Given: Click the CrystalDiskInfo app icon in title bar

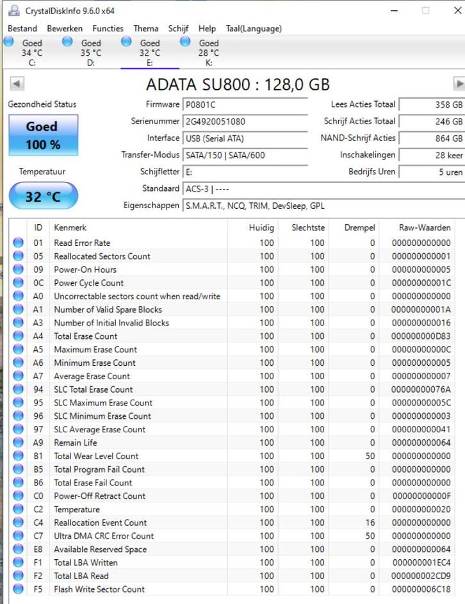Looking at the screenshot, I should 14,10.
